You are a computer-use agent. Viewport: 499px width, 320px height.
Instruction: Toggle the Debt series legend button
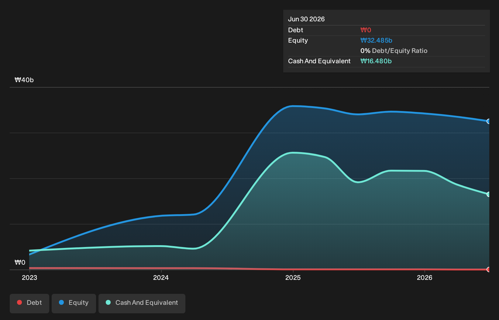coord(29,303)
